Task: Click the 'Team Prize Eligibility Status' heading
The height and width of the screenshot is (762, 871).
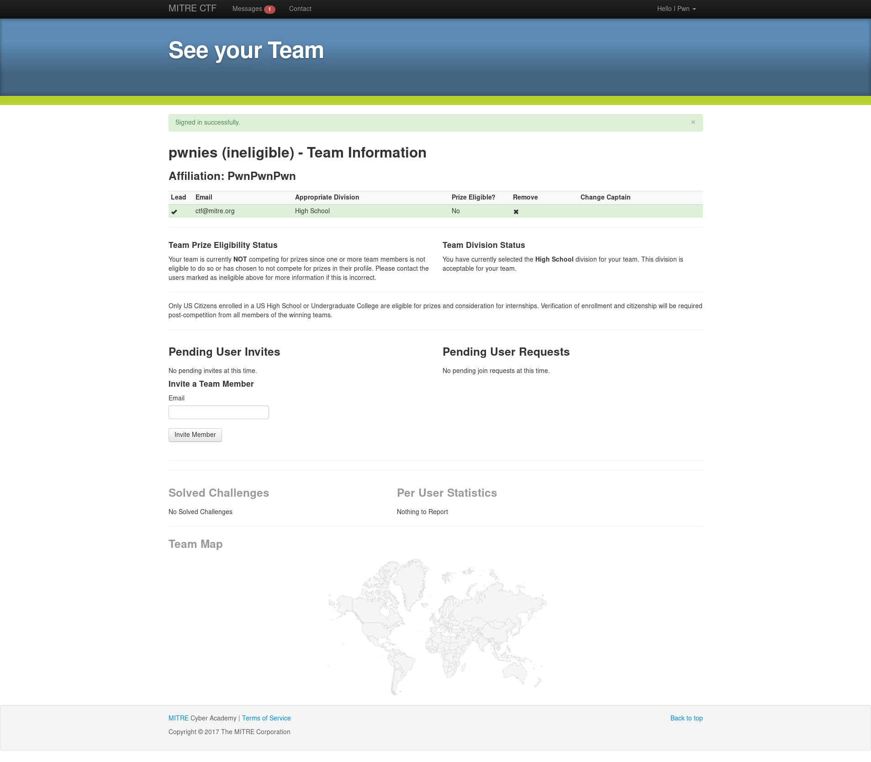Action: [223, 245]
